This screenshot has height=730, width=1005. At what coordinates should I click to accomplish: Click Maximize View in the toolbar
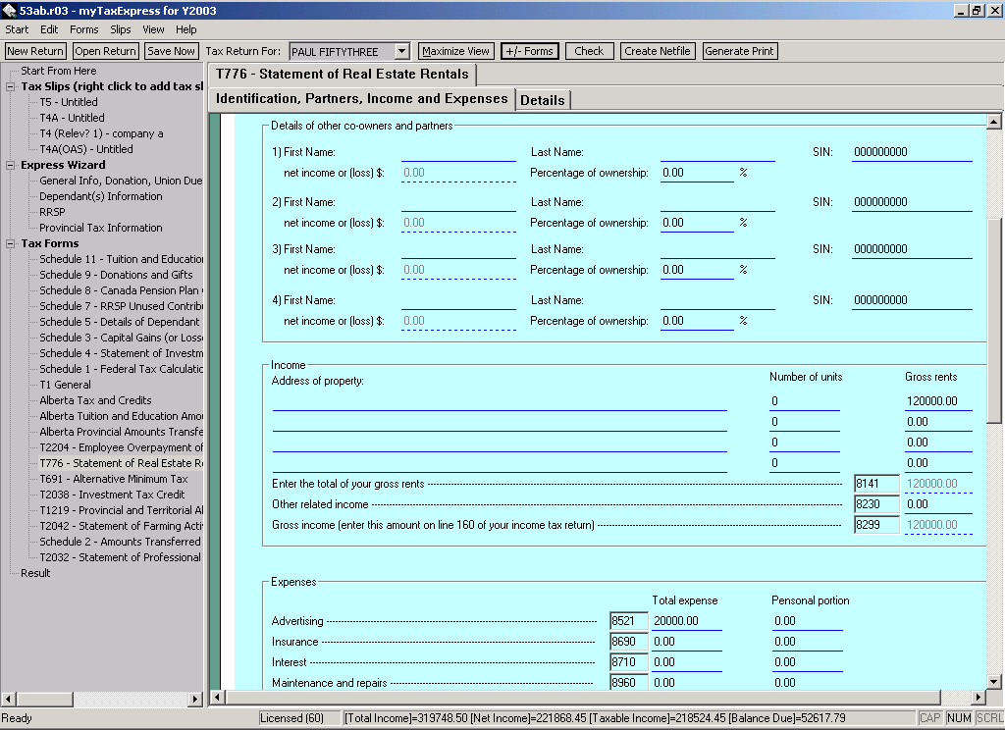[455, 51]
